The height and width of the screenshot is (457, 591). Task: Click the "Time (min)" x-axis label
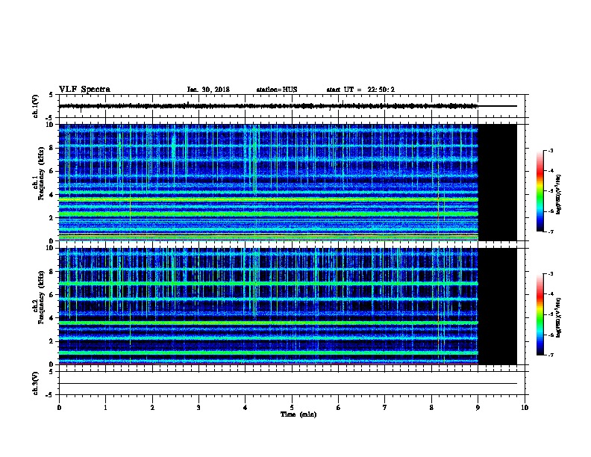click(298, 414)
